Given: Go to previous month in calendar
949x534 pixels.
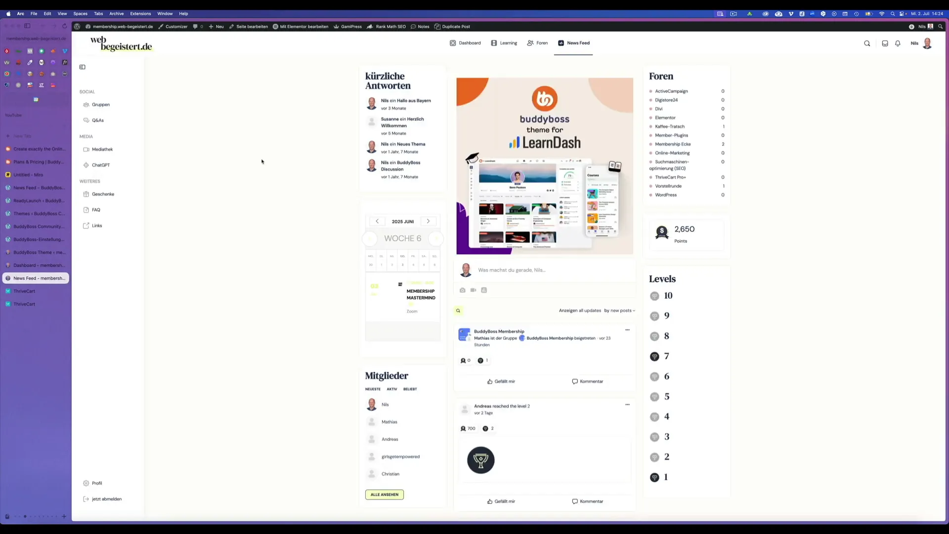Looking at the screenshot, I should (x=377, y=222).
